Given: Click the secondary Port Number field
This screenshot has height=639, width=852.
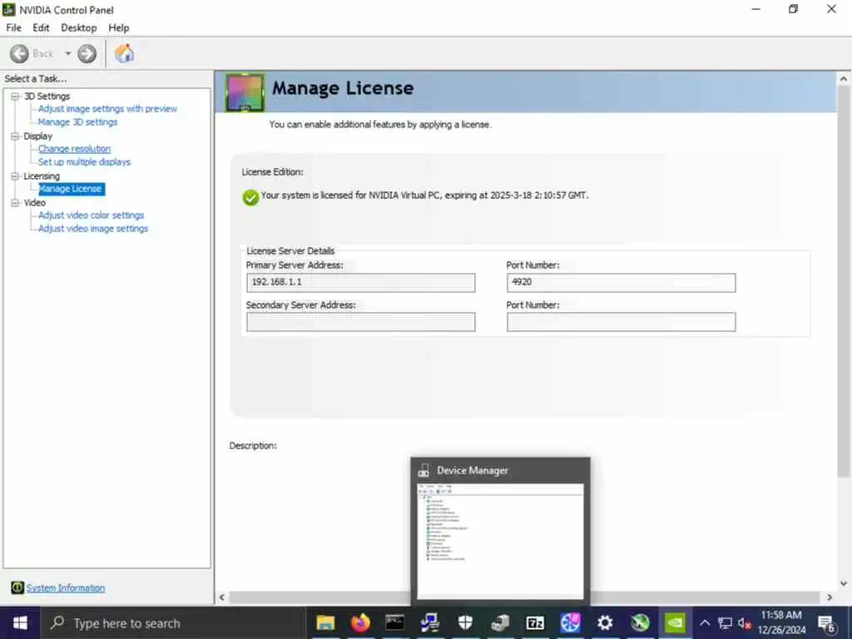Looking at the screenshot, I should 621,322.
